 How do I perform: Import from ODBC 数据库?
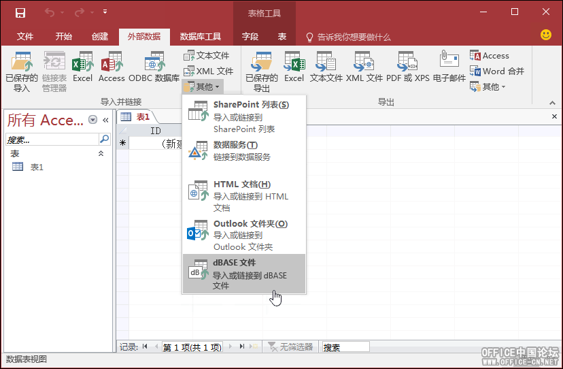click(x=154, y=67)
